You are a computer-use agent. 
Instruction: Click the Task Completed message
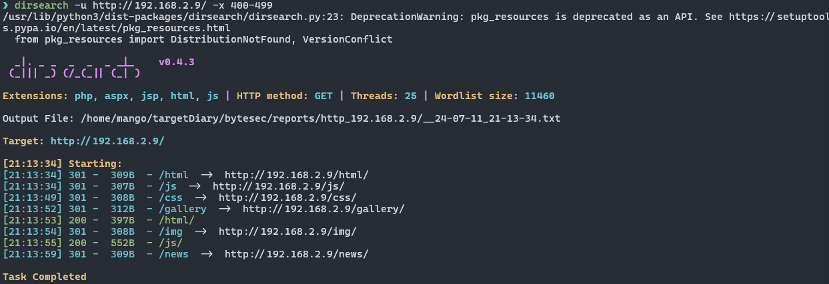[x=45, y=277]
